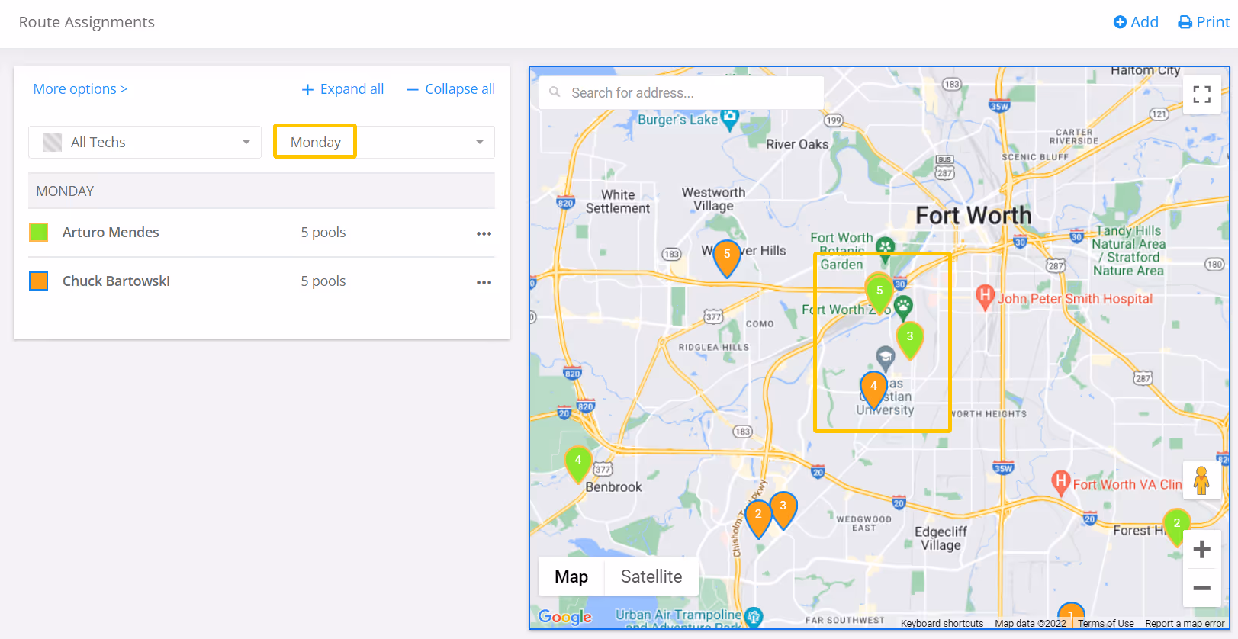This screenshot has height=639, width=1238.
Task: Click Fort Worth VA Clinic hospital marker
Action: click(1060, 482)
